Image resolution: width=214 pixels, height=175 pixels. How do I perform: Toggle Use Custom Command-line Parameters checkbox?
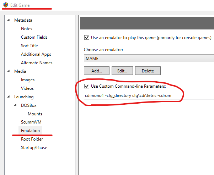[87, 86]
